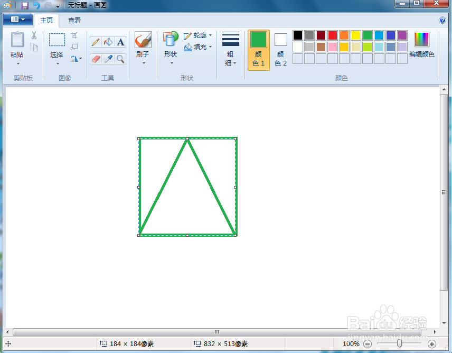Select the Magnifier tool
The height and width of the screenshot is (353, 452).
pos(120,59)
